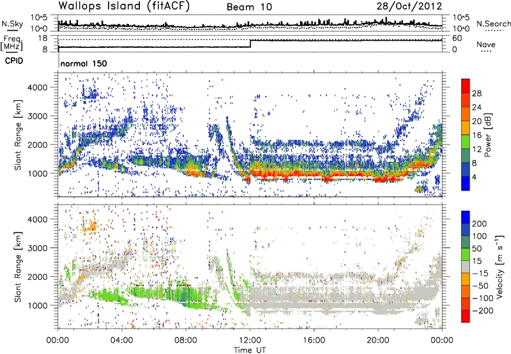Click the "100" velocity colorbar label
The image size is (511, 354).
[x=480, y=236]
